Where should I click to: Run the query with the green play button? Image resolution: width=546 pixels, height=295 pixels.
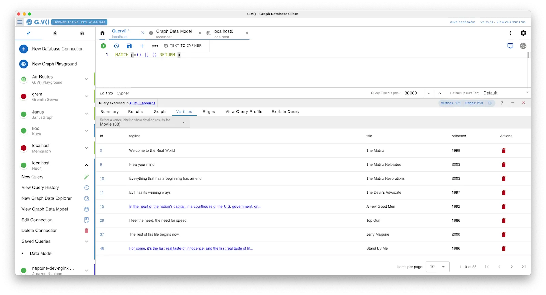tap(103, 46)
